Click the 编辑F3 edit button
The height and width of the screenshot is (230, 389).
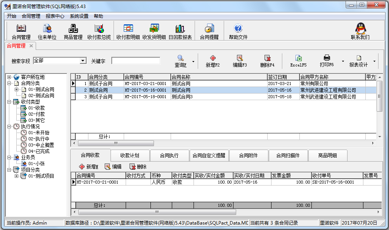click(x=240, y=61)
